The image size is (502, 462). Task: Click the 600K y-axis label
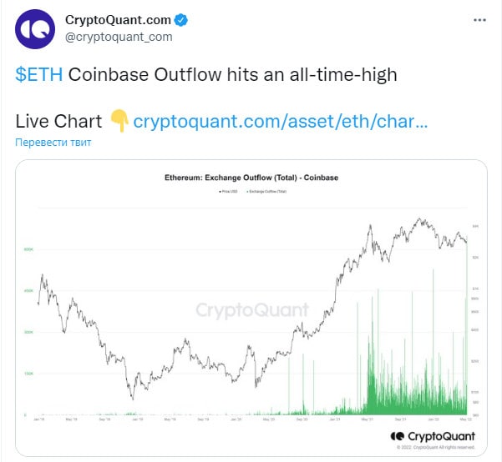pyautogui.click(x=28, y=249)
